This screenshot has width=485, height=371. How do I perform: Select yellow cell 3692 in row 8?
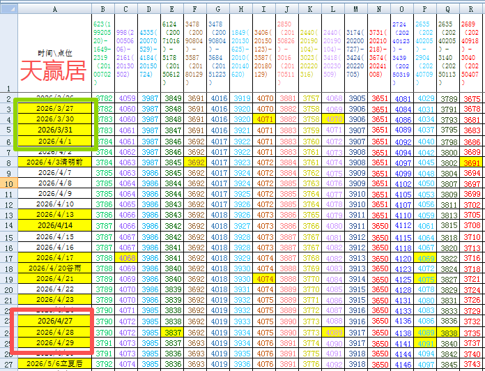[x=196, y=162]
